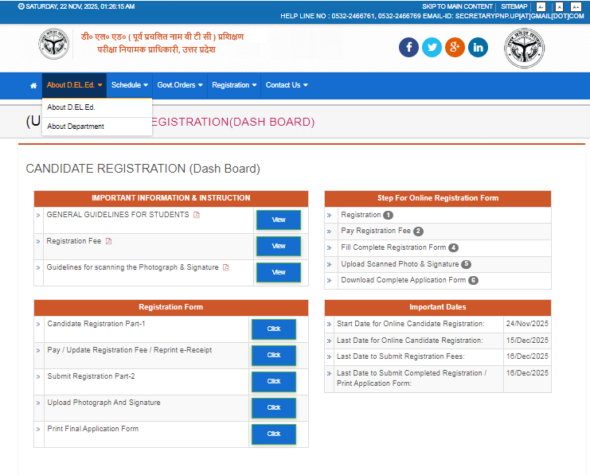Open PDF icon beside Registration Fee
Image resolution: width=590 pixels, height=475 pixels.
point(109,241)
